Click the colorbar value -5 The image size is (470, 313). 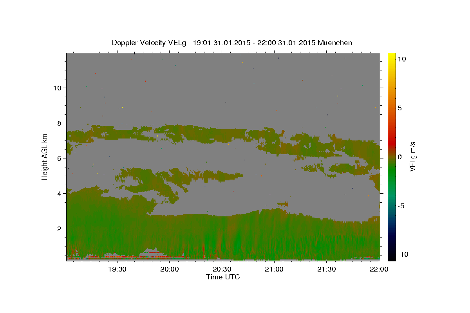pos(401,206)
